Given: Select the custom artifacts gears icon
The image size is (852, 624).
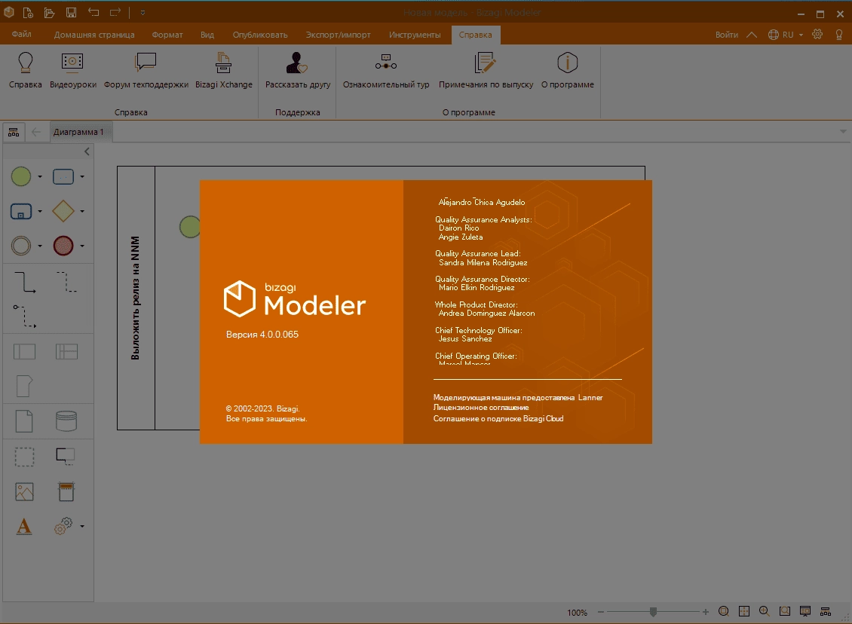Looking at the screenshot, I should pos(63,526).
